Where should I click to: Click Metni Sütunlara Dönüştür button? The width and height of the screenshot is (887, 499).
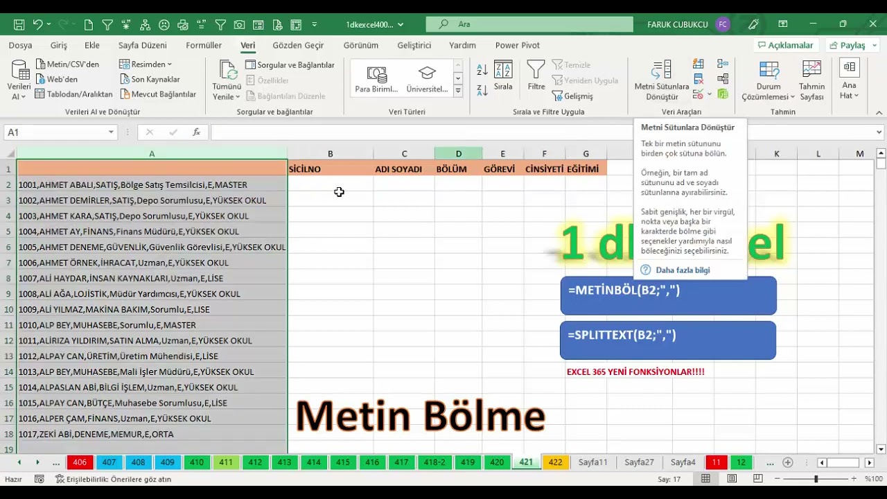(662, 80)
